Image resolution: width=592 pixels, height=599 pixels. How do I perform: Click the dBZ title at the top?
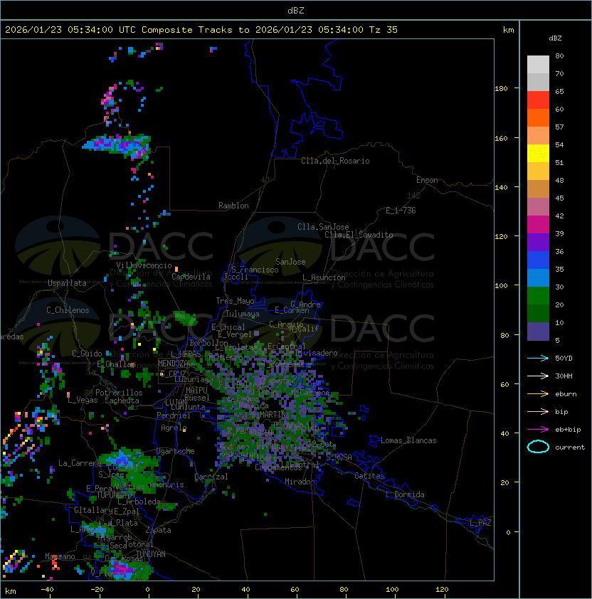pyautogui.click(x=296, y=10)
